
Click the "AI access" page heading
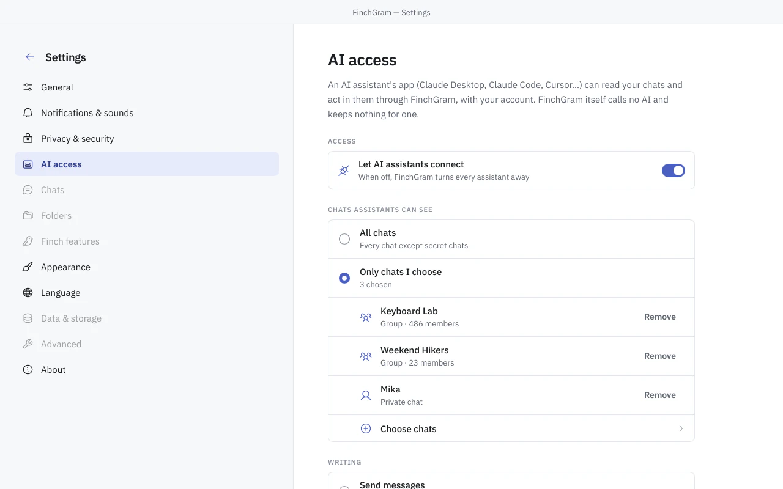pos(362,60)
